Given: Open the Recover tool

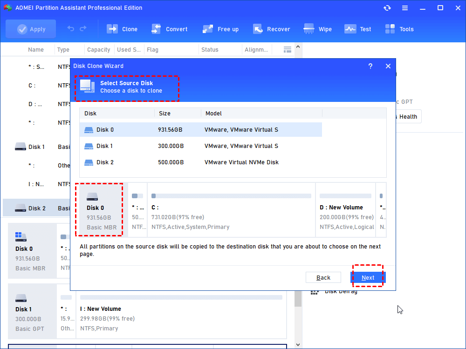Looking at the screenshot, I should [272, 28].
